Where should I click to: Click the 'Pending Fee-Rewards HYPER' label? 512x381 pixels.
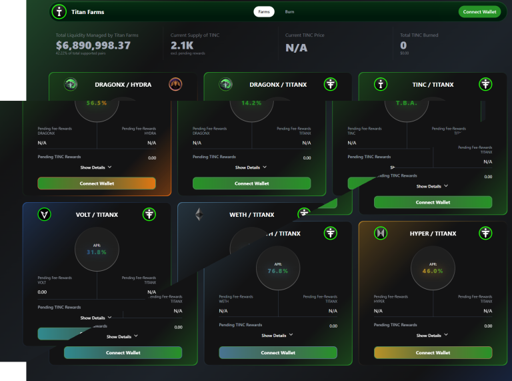391,299
